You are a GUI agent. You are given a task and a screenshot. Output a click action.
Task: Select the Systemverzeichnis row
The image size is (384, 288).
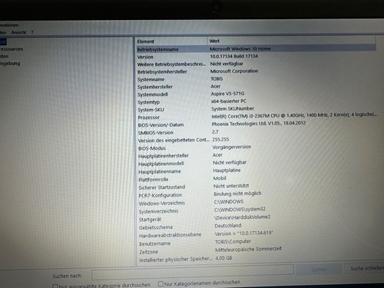point(256,210)
